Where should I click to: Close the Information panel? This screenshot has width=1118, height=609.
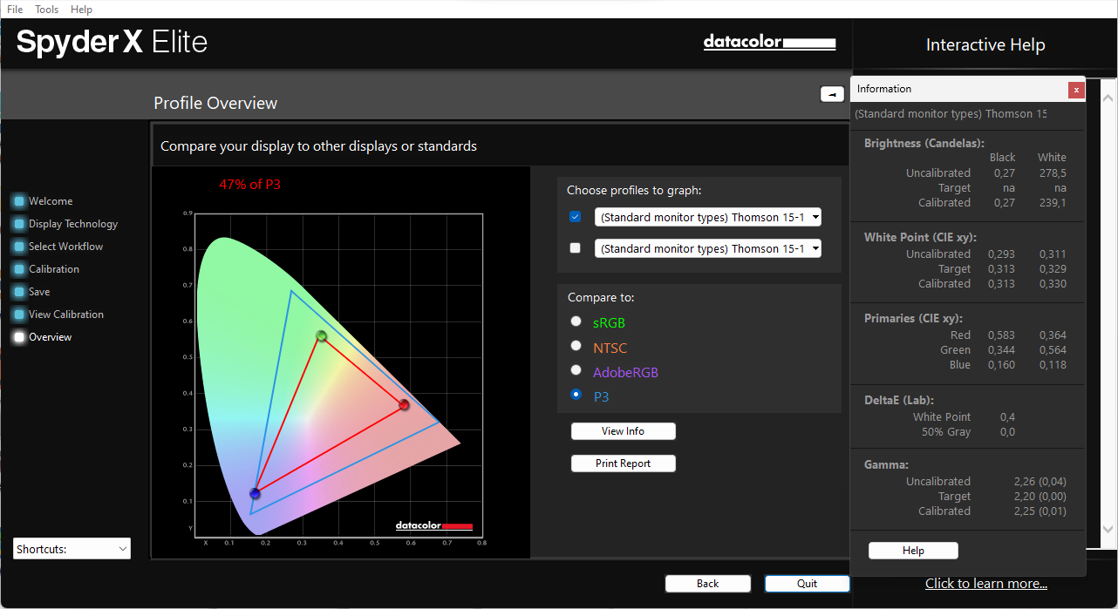(x=1077, y=90)
